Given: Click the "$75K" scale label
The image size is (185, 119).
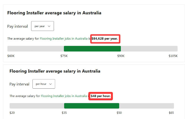Looking at the screenshot, I should pos(64,56).
